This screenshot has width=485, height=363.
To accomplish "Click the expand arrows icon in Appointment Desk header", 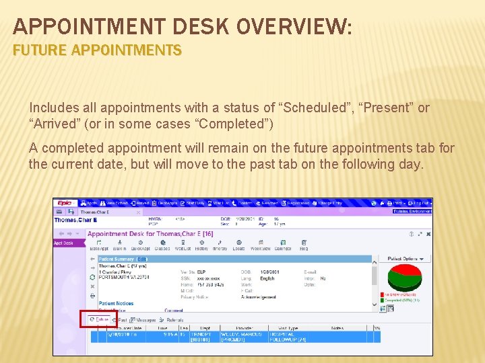I will tap(420, 234).
